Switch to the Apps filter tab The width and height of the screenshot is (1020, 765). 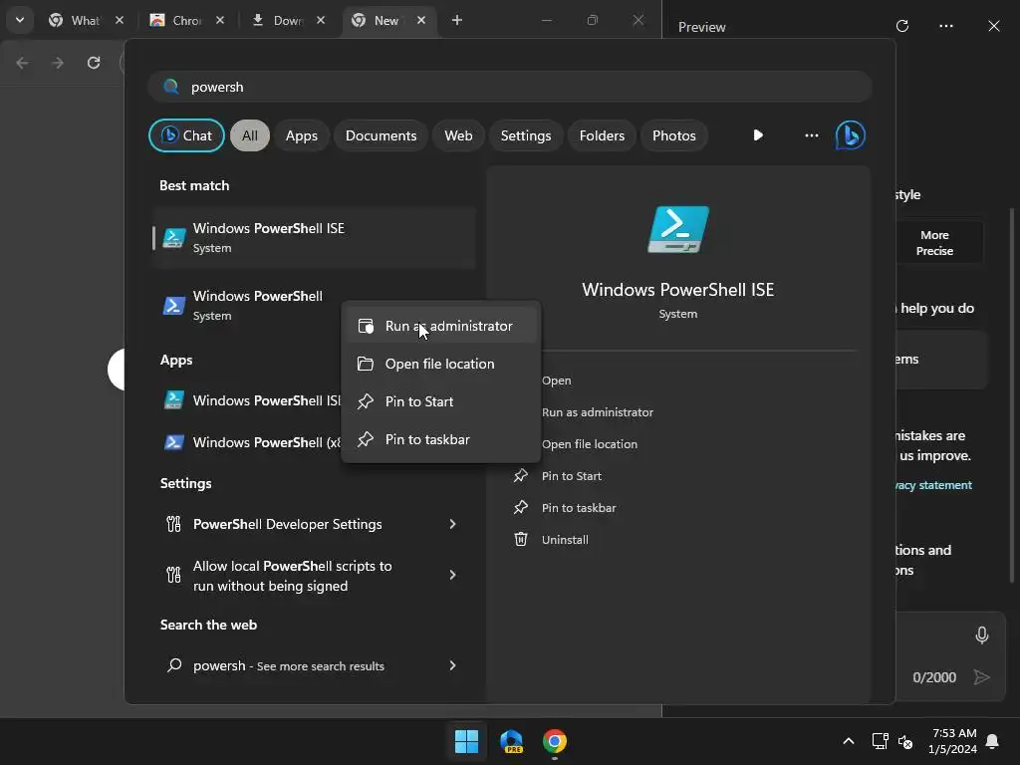(x=301, y=135)
